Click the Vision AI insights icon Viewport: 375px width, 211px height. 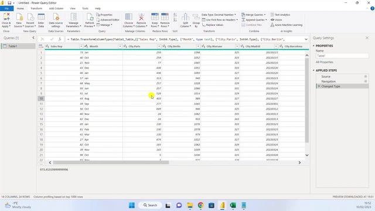click(272, 20)
